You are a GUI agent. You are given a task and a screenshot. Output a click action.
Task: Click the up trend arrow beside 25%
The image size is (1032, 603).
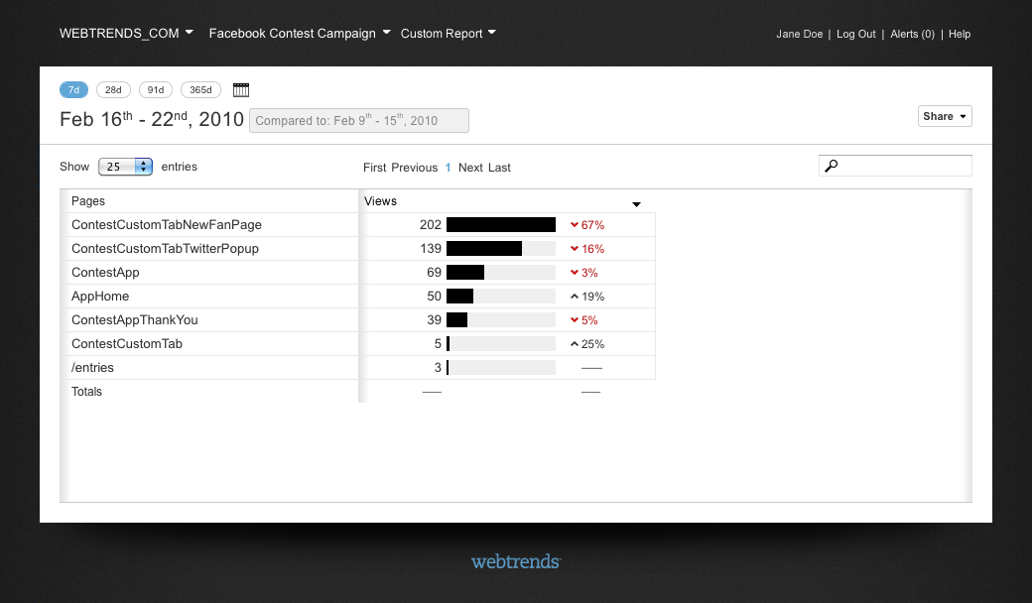click(x=574, y=344)
